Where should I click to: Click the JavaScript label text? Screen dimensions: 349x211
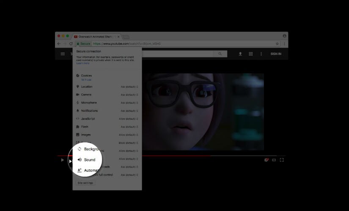pyautogui.click(x=88, y=119)
